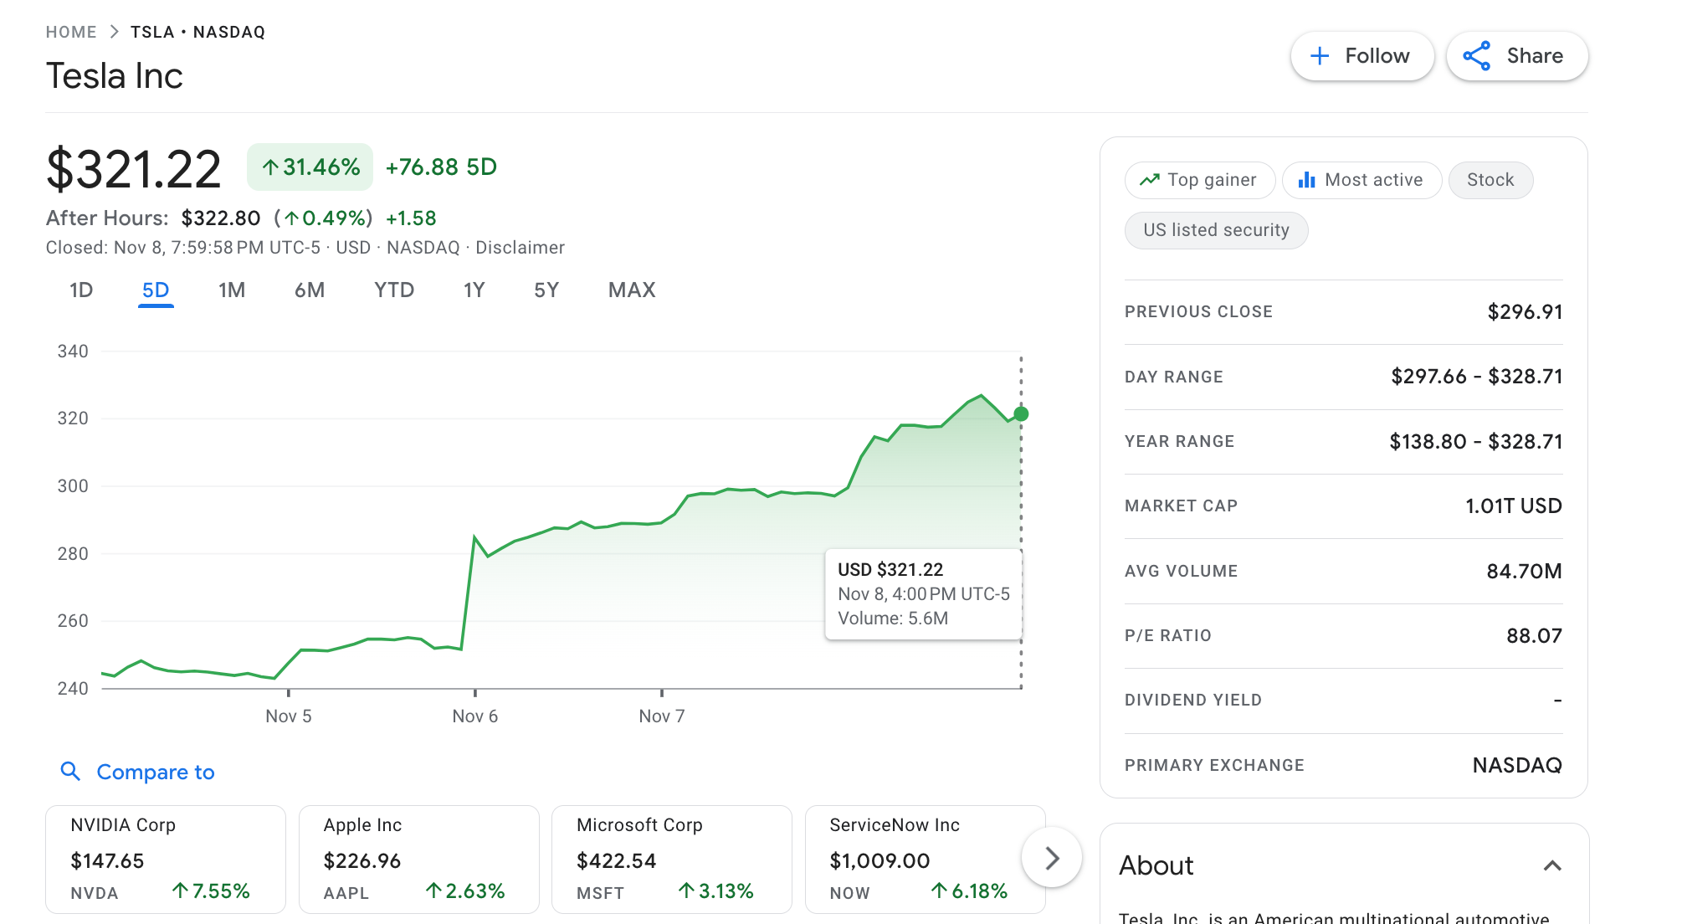The height and width of the screenshot is (924, 1682).
Task: Click the share network icon
Action: click(x=1476, y=56)
